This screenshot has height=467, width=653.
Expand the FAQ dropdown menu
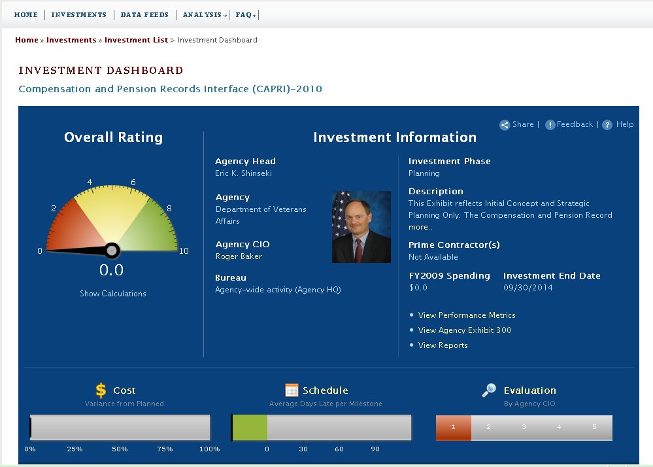tap(246, 15)
